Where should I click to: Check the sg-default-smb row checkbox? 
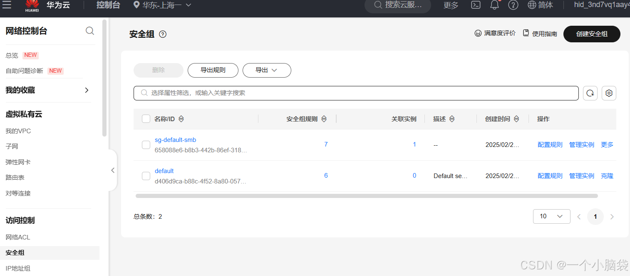(x=146, y=145)
